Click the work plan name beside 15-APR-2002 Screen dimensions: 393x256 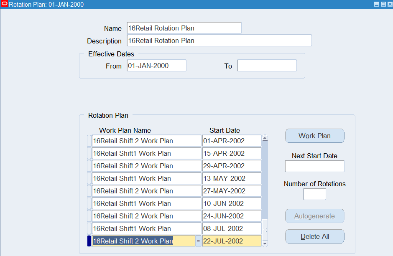point(146,153)
